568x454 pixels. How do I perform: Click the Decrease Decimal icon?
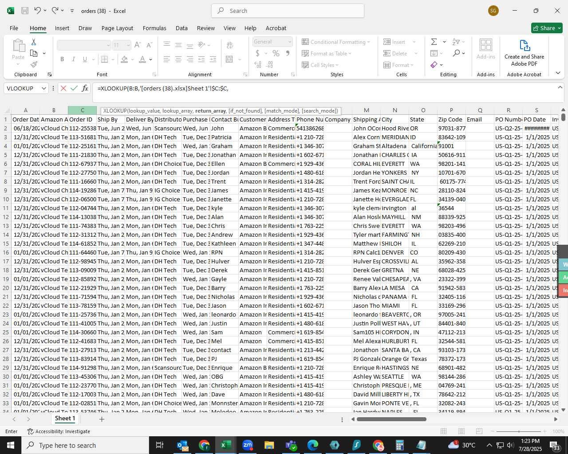(270, 65)
